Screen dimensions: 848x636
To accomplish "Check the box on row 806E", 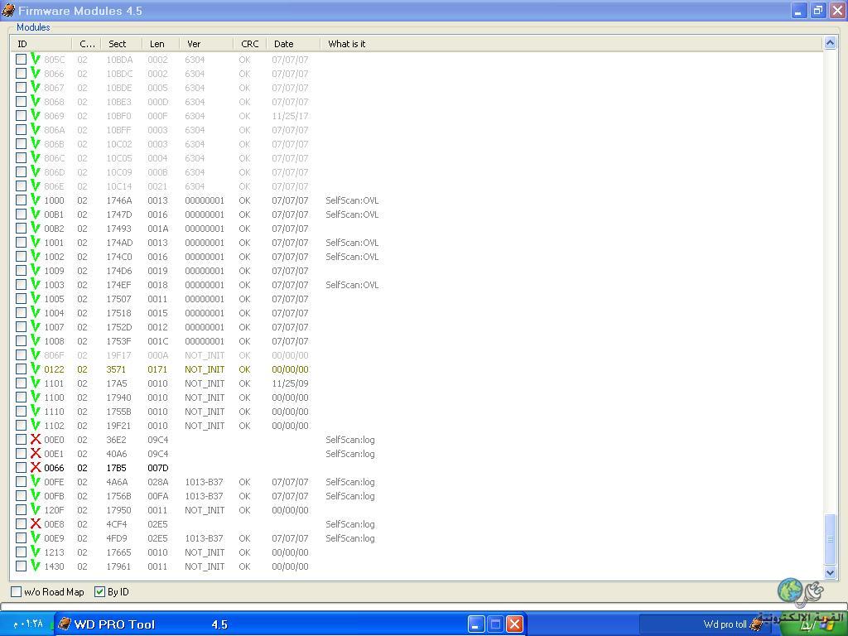I will [x=21, y=185].
